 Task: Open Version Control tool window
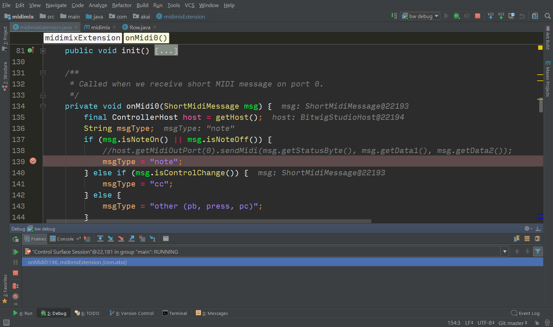(132, 313)
